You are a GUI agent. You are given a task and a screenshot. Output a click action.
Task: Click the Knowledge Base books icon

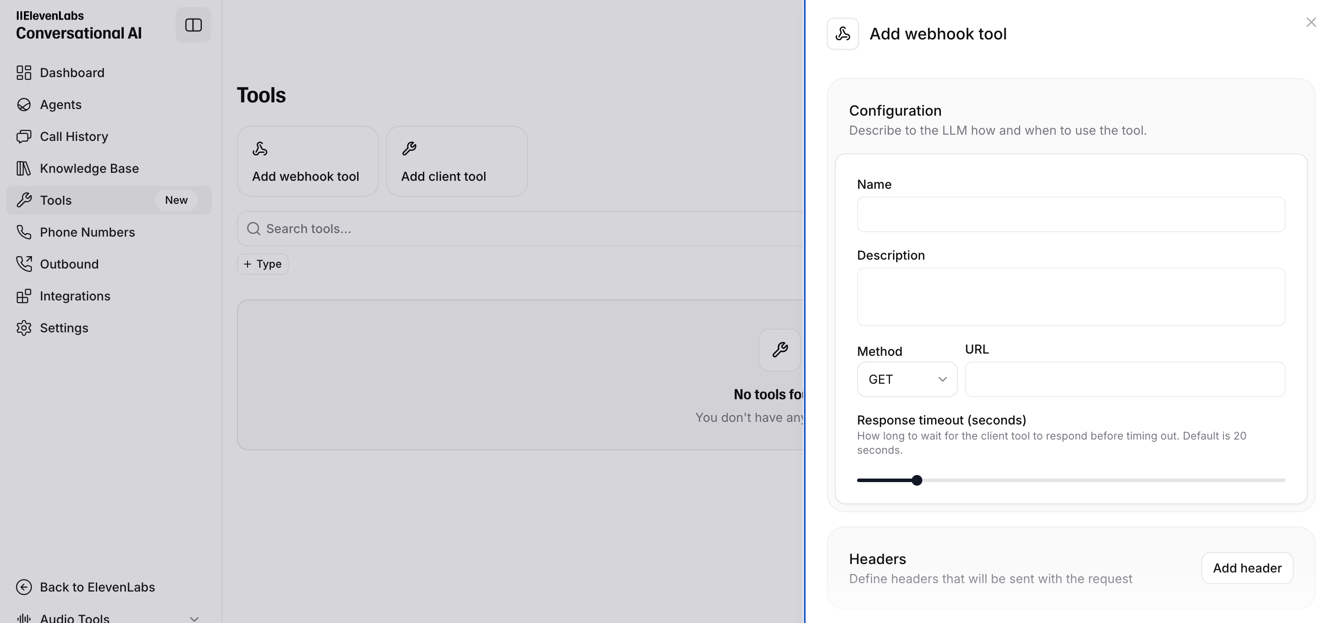24,169
